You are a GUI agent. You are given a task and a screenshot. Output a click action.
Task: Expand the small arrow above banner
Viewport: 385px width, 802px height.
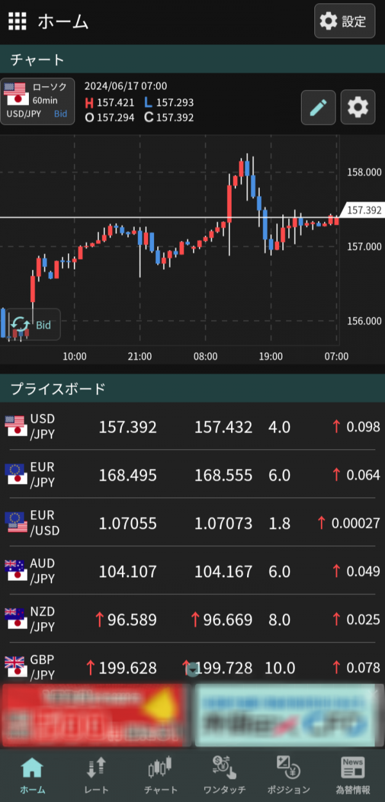coord(193,670)
